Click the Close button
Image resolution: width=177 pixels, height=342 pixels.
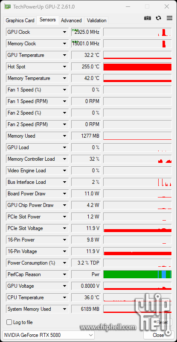(x=159, y=335)
